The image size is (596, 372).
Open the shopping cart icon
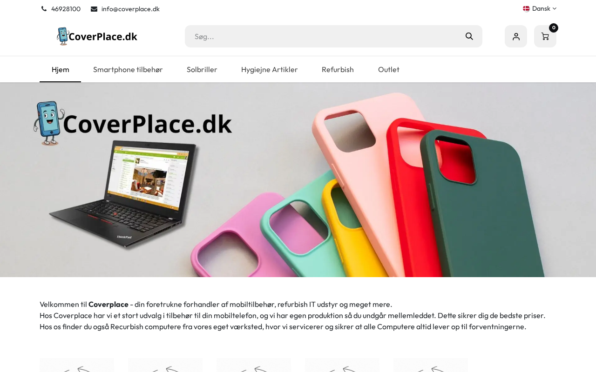point(545,36)
